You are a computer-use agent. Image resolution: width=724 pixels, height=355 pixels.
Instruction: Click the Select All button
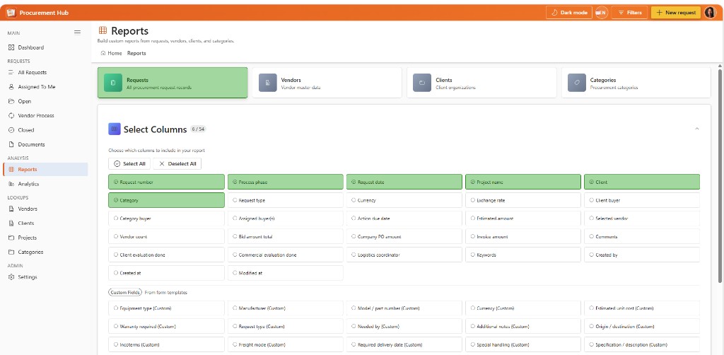pos(129,164)
